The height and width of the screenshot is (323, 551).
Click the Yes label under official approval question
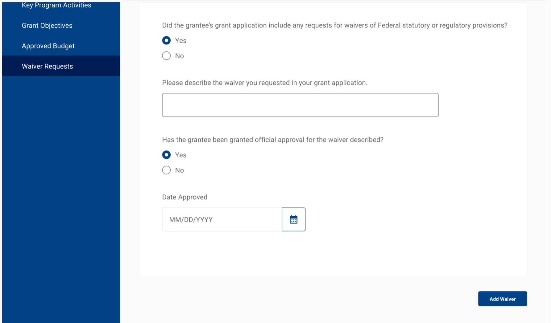point(181,155)
